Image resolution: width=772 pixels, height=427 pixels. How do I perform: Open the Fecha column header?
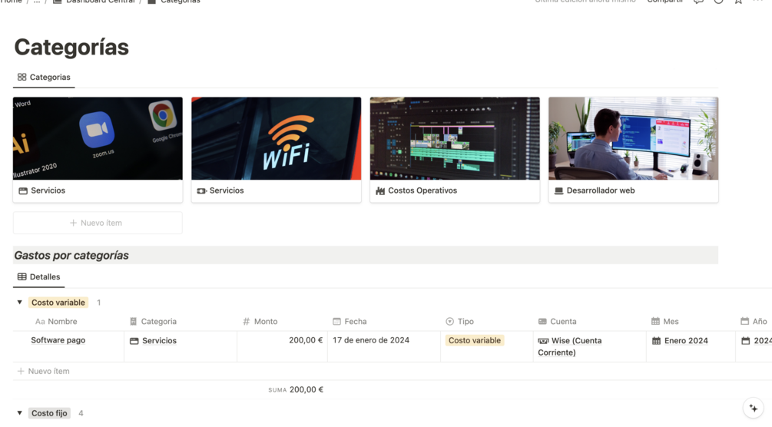pyautogui.click(x=350, y=322)
